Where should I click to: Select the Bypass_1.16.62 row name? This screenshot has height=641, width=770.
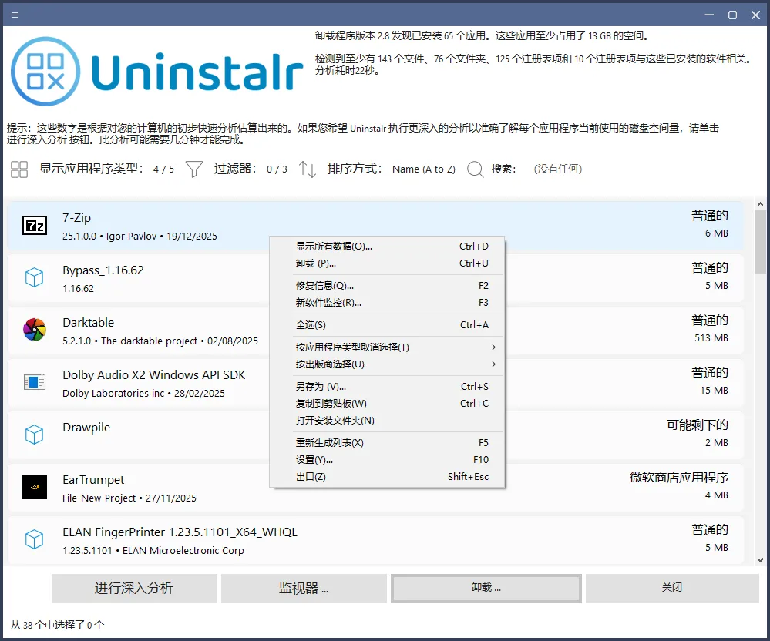tap(103, 270)
